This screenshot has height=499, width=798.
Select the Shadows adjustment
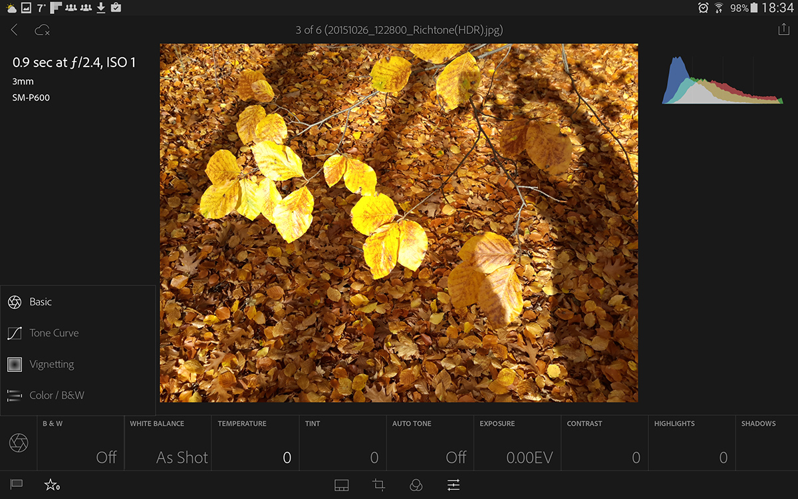767,443
